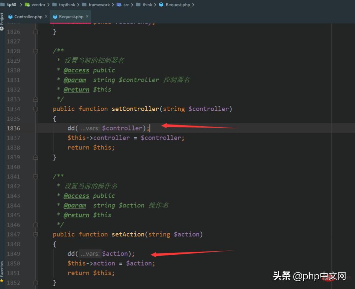Collapse the setAction function at line 1847
Image resolution: width=355 pixels, height=289 pixels.
[x=36, y=234]
